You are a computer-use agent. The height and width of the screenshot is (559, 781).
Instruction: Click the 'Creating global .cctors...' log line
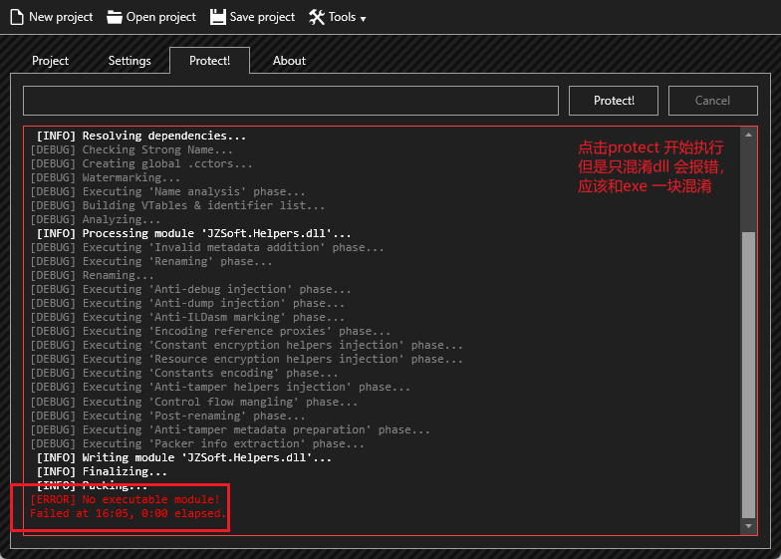click(x=141, y=163)
